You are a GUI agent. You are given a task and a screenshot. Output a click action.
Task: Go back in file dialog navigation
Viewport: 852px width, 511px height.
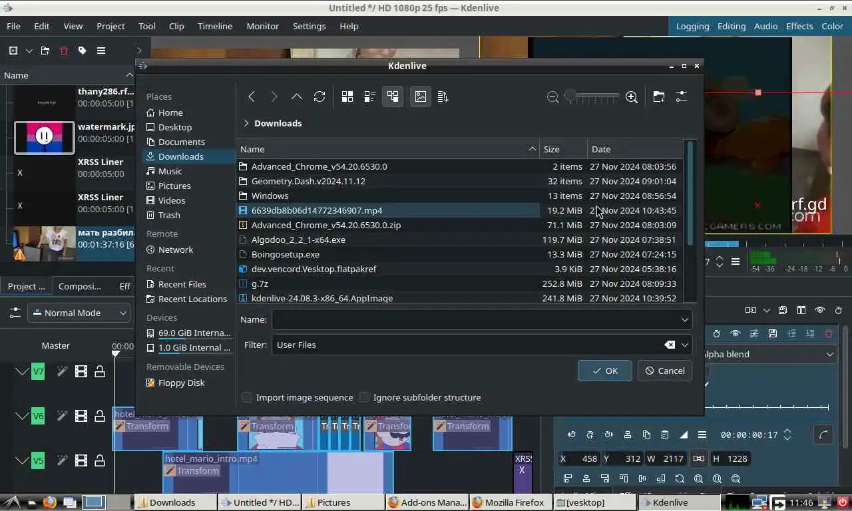pyautogui.click(x=252, y=96)
